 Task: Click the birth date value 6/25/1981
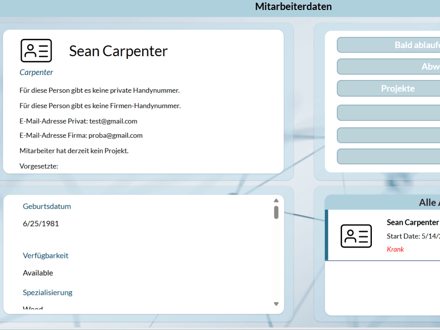coord(41,224)
